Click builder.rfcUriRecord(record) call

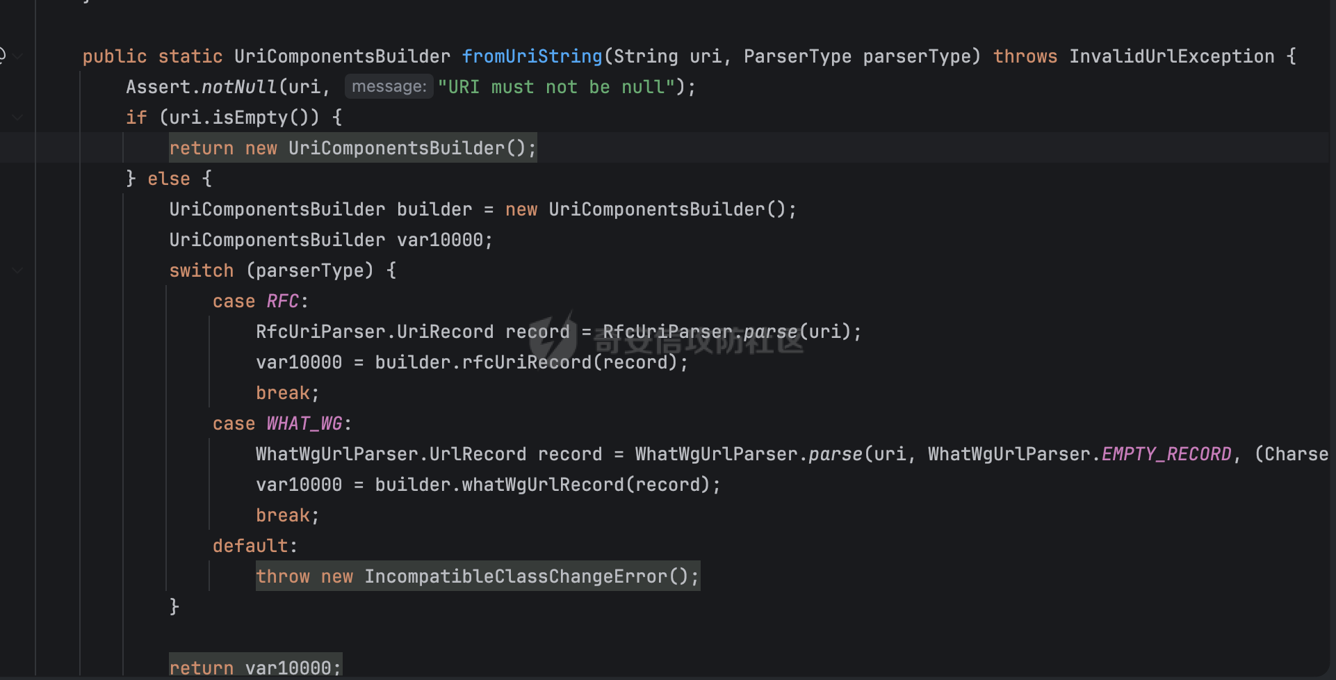click(526, 362)
